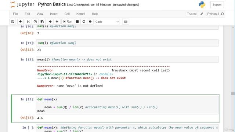This screenshot has width=235, height=132.
Task: Click Last Checkpoint status text
Action: pyautogui.click(x=89, y=5)
